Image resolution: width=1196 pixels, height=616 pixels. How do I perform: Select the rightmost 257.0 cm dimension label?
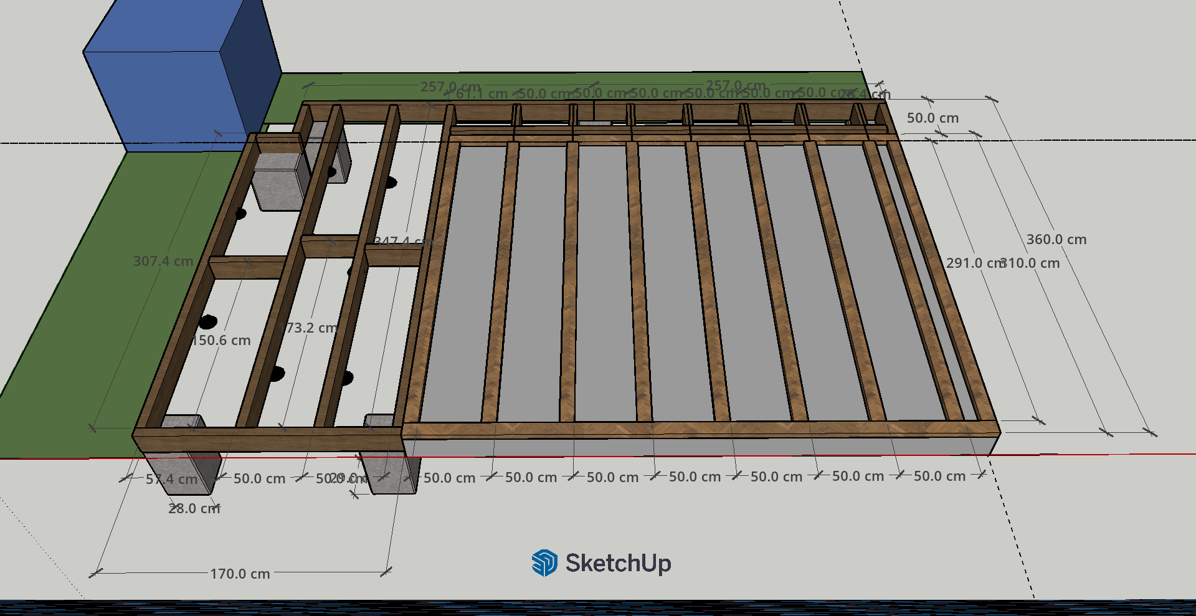735,85
